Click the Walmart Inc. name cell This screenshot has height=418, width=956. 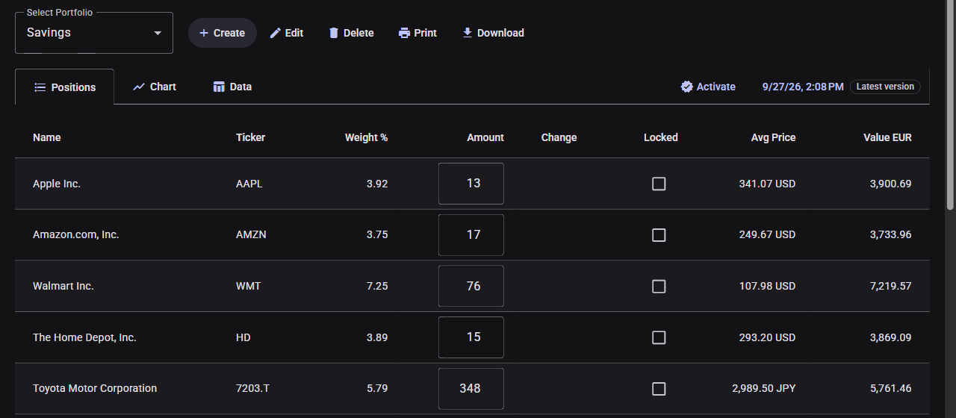coord(63,286)
